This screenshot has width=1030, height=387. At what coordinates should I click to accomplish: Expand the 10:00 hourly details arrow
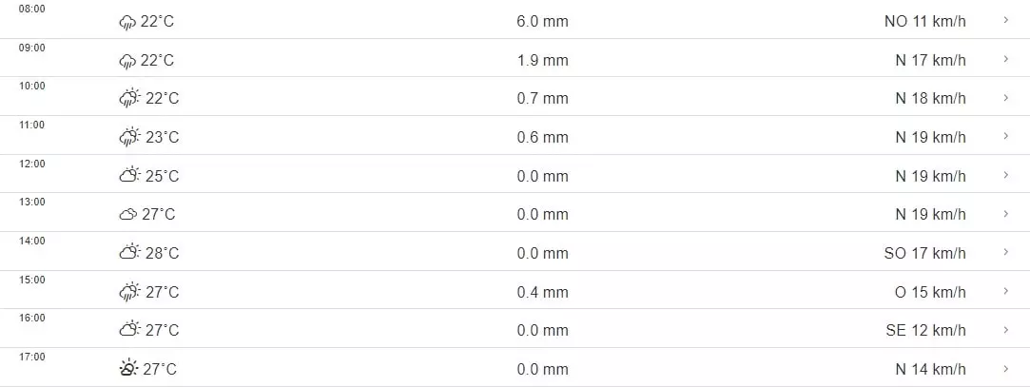[1005, 98]
